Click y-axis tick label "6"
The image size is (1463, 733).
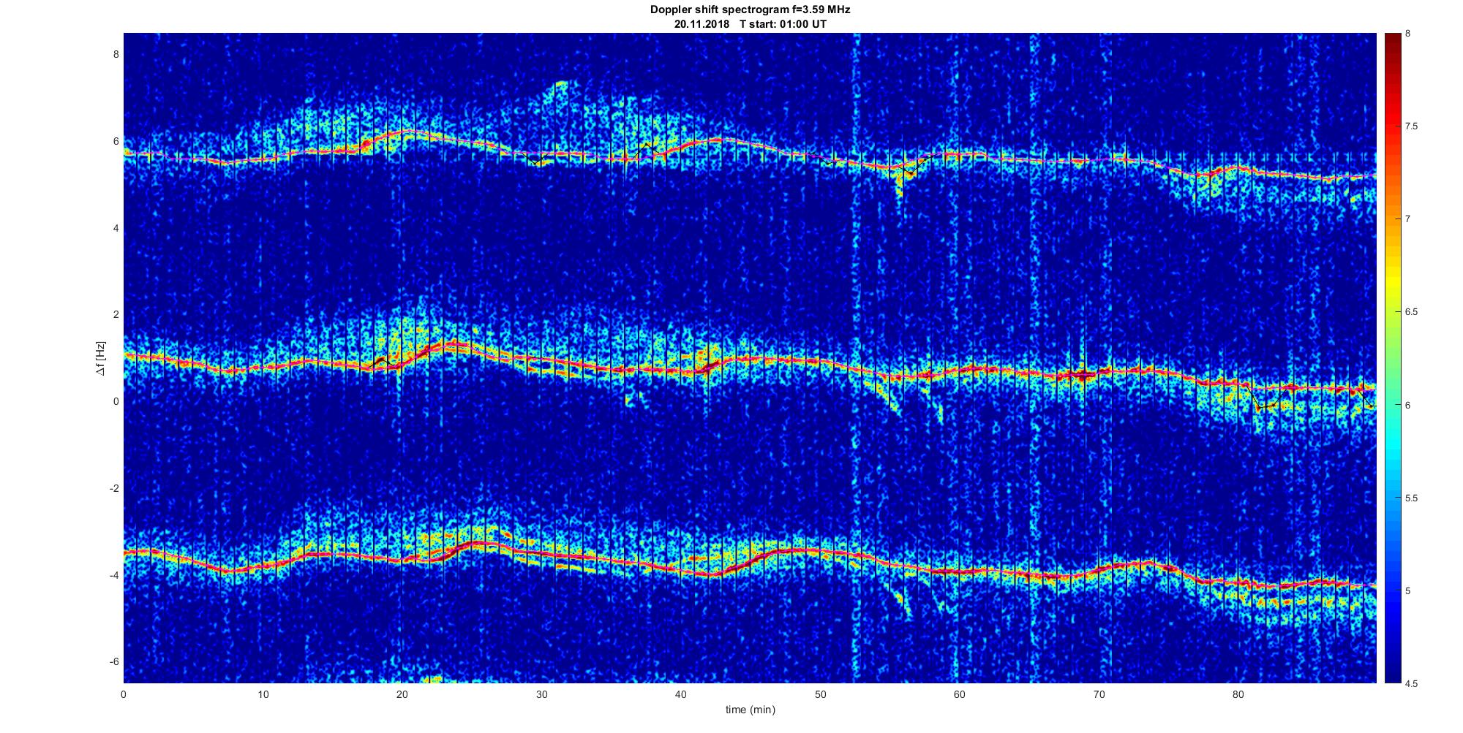[116, 141]
